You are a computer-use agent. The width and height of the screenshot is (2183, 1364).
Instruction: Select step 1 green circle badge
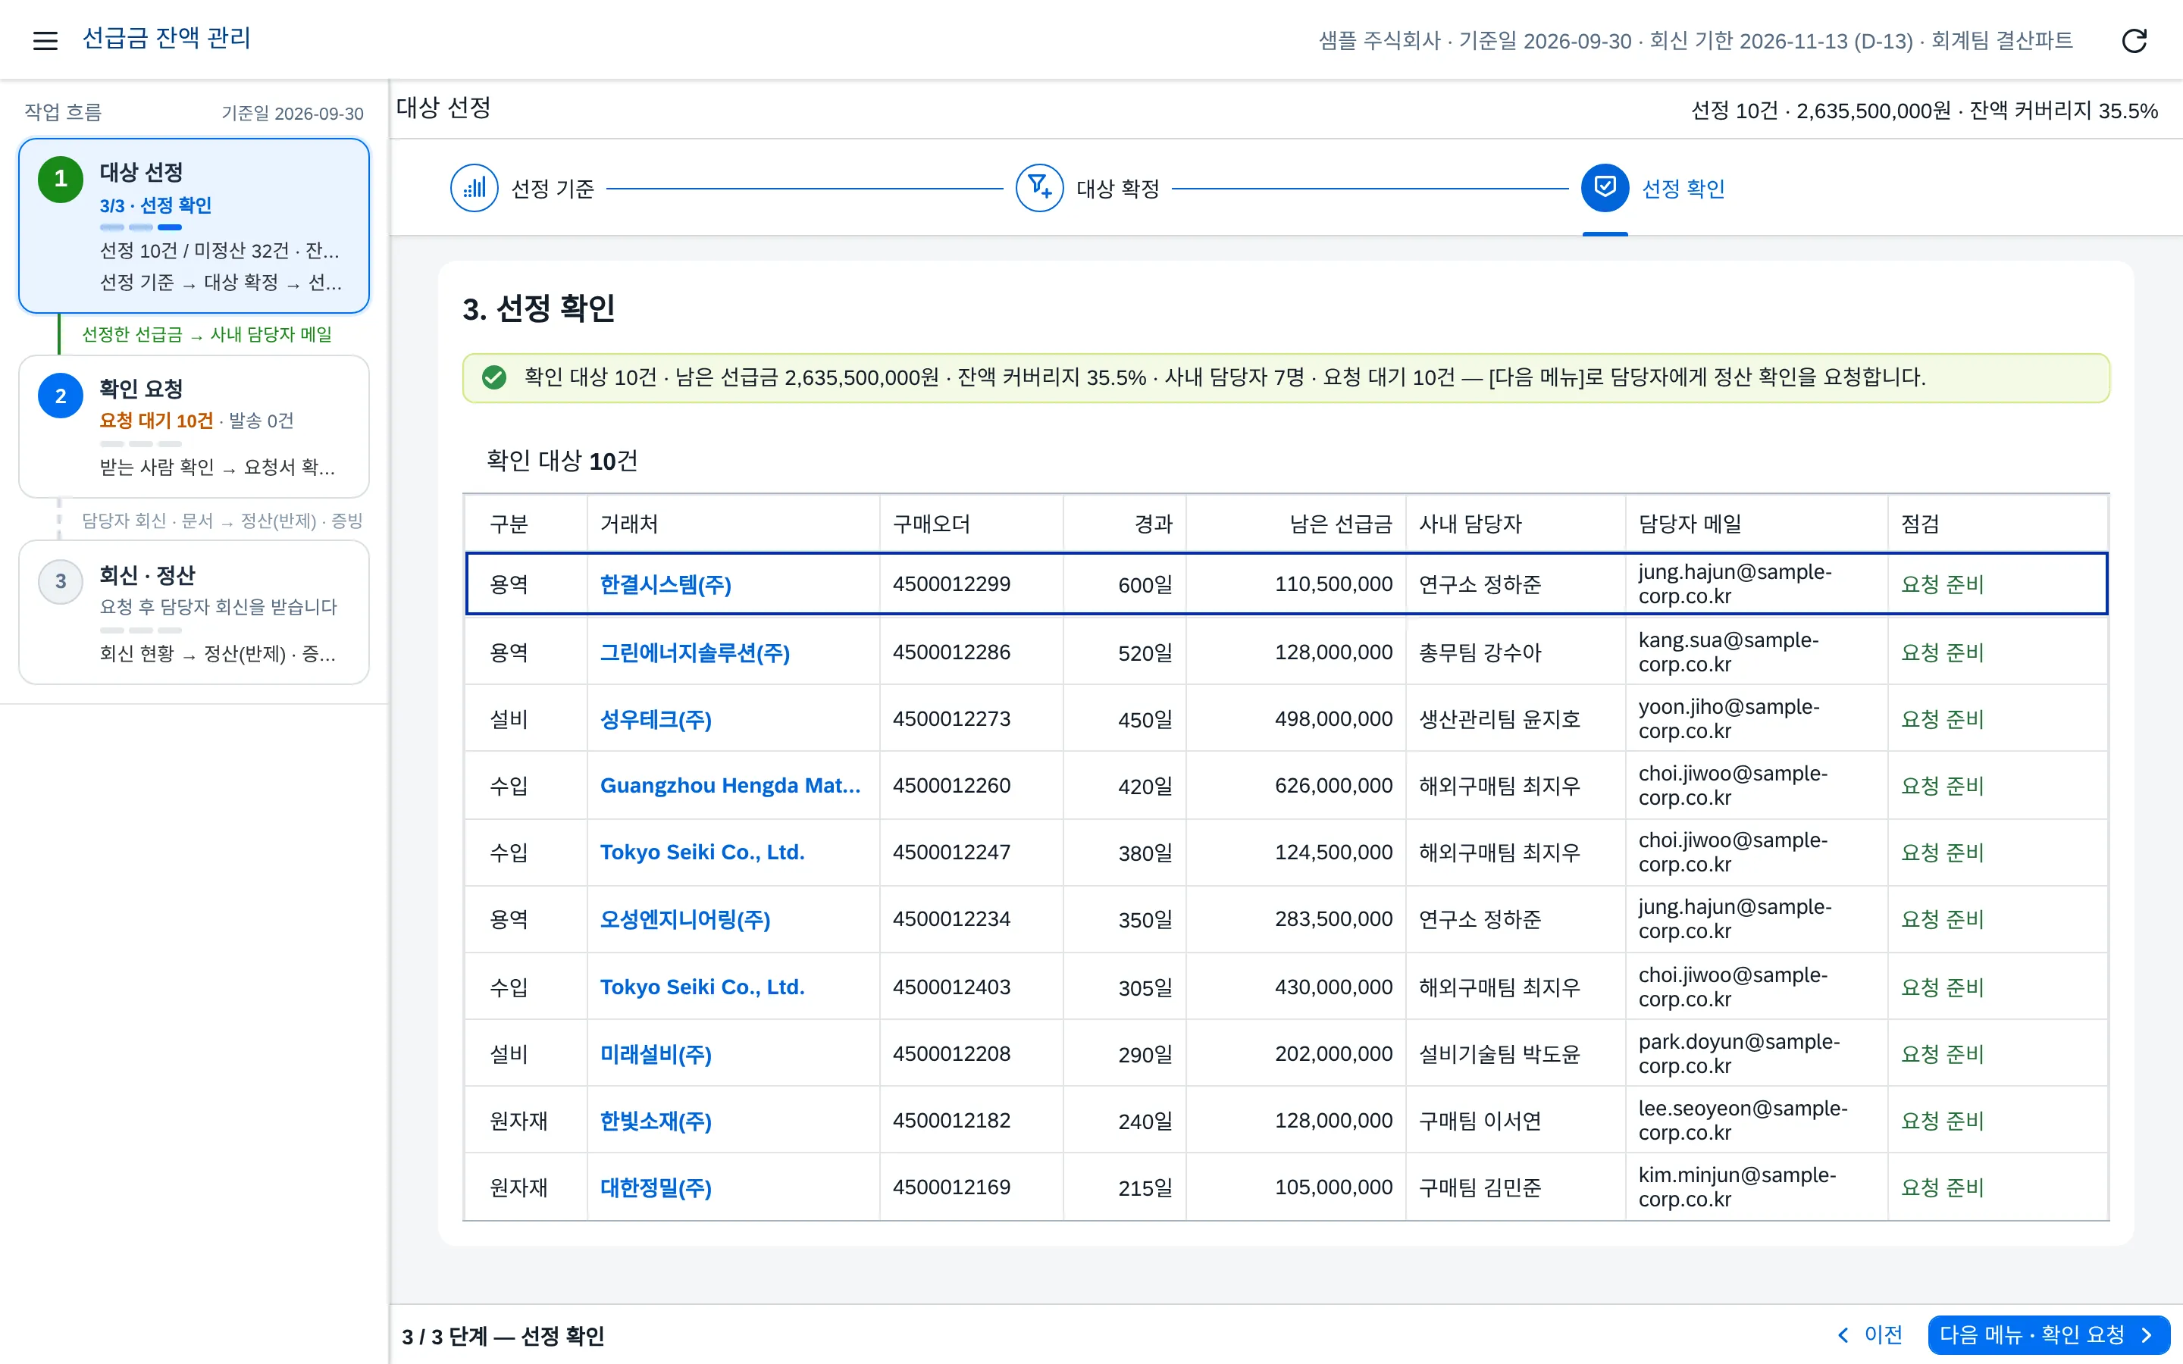click(61, 179)
